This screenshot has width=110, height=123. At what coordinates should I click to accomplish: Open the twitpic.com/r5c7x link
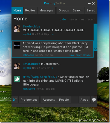[x=40, y=77]
